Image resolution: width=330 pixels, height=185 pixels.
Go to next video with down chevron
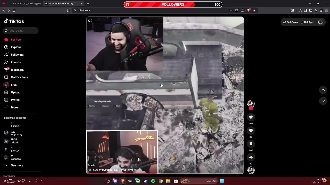click(323, 101)
